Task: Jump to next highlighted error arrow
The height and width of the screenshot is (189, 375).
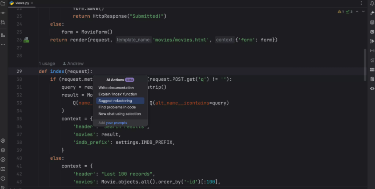Action: click(363, 12)
